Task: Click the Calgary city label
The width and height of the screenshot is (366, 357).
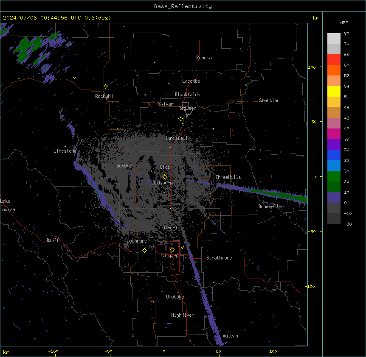Action: [x=169, y=256]
